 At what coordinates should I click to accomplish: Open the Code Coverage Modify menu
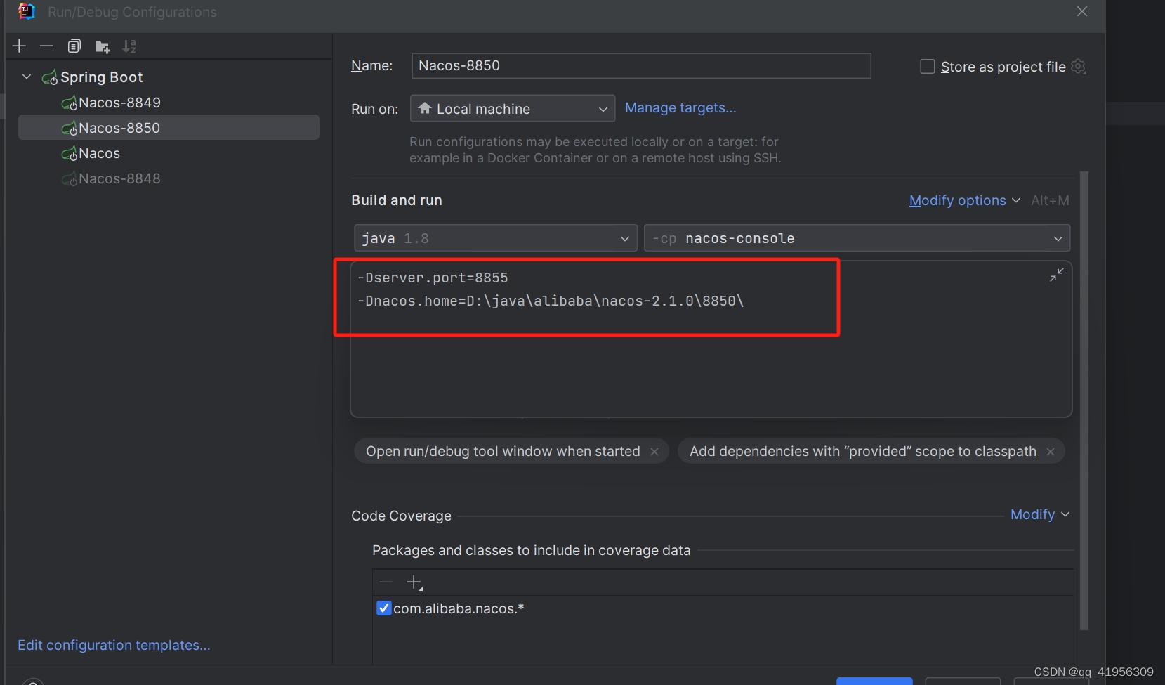tap(1039, 514)
